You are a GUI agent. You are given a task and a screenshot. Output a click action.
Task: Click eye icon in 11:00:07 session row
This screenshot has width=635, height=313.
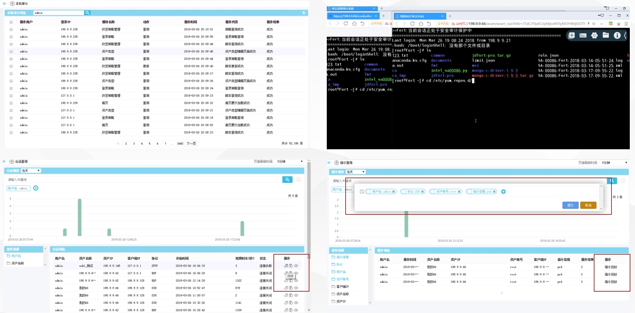296,295
